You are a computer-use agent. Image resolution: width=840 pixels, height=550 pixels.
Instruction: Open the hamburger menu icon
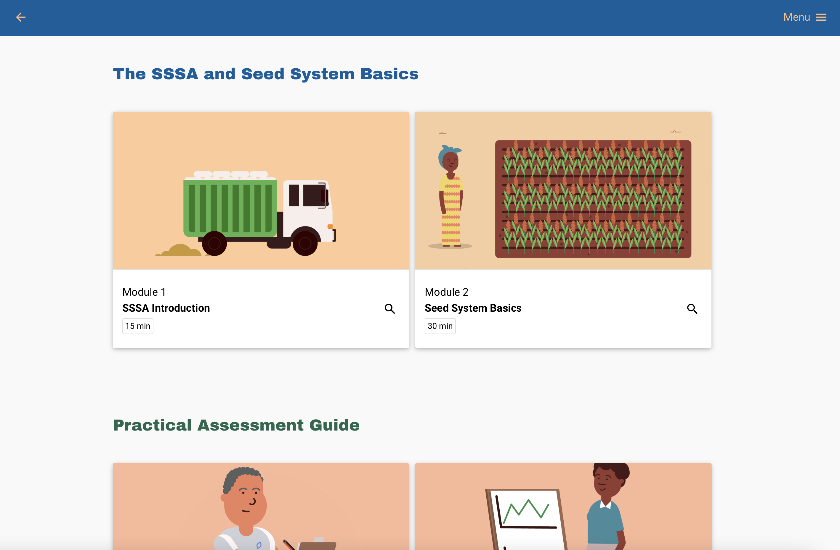pyautogui.click(x=821, y=17)
